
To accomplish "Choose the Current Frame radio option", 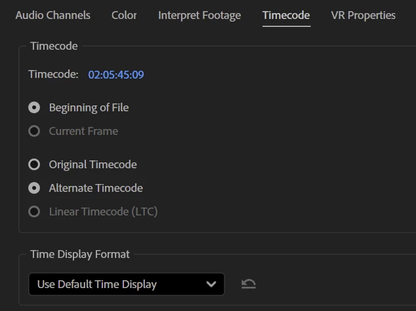I will 34,131.
